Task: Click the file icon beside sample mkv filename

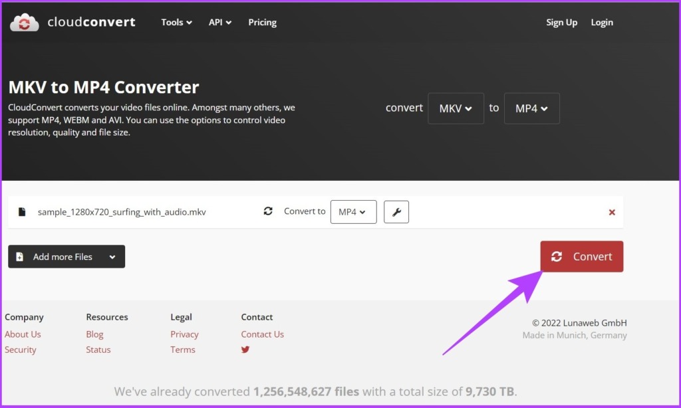Action: click(x=22, y=212)
